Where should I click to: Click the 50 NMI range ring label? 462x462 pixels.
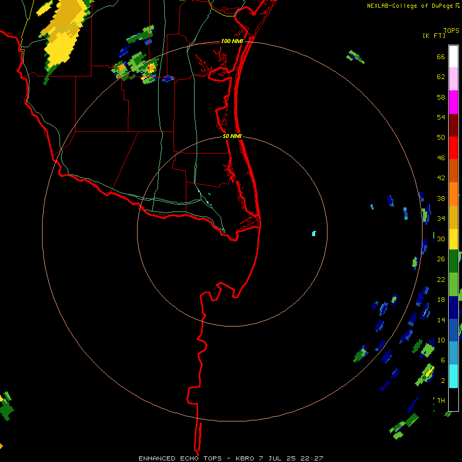pos(232,136)
